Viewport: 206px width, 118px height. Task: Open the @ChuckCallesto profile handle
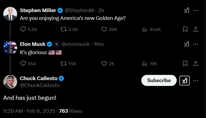40,85
